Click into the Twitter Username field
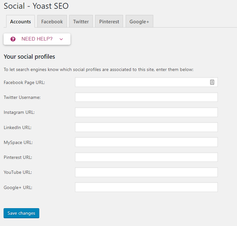Viewport: 237px width, 226px height. click(146, 97)
